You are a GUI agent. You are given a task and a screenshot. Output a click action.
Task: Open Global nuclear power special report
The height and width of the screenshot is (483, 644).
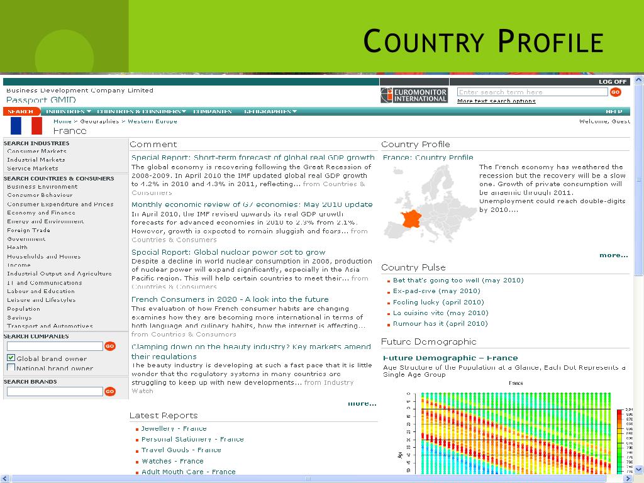pyautogui.click(x=228, y=252)
